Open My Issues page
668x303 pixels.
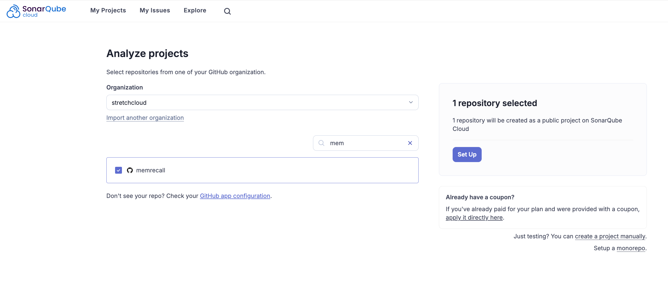tap(155, 11)
